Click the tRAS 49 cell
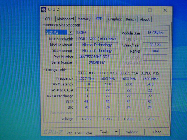 point(86,101)
